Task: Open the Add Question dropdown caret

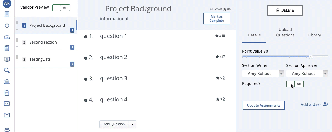Action: 133,124
